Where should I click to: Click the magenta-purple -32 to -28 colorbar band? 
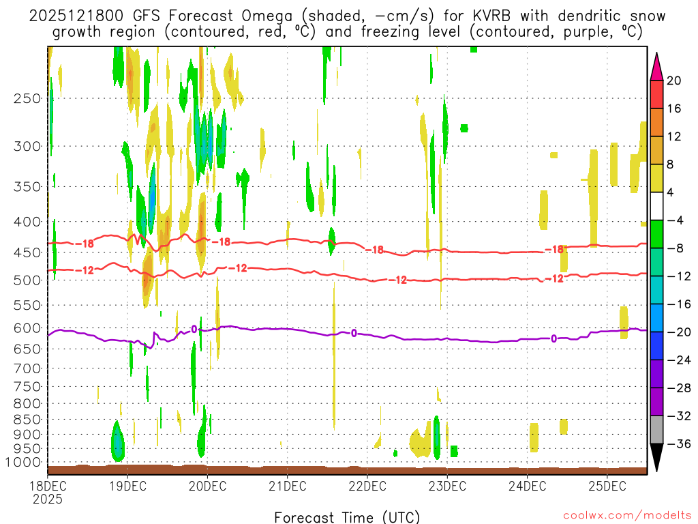(656, 402)
